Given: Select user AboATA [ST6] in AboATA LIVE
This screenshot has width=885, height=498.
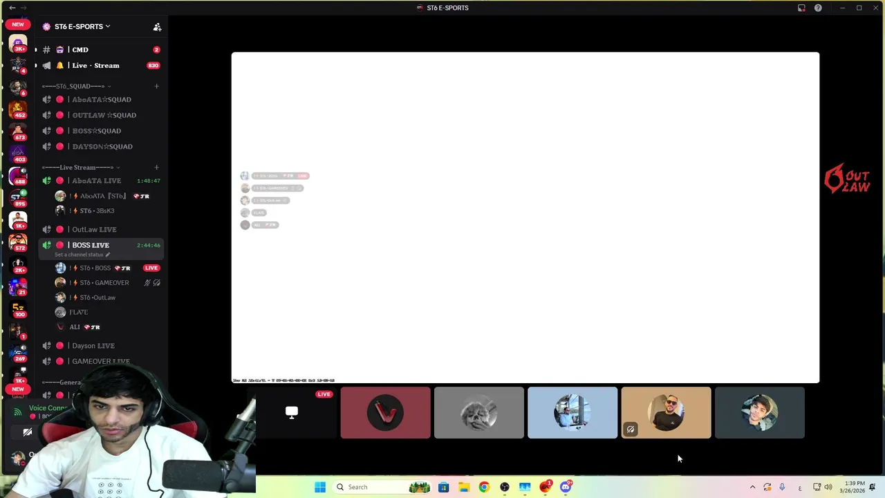Looking at the screenshot, I should (104, 196).
